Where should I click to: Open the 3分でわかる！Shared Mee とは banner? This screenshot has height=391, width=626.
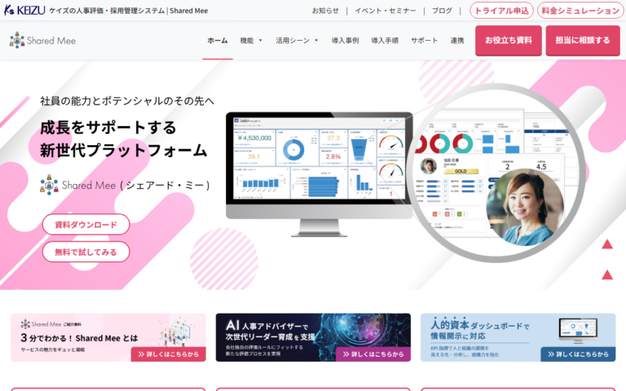pos(108,337)
